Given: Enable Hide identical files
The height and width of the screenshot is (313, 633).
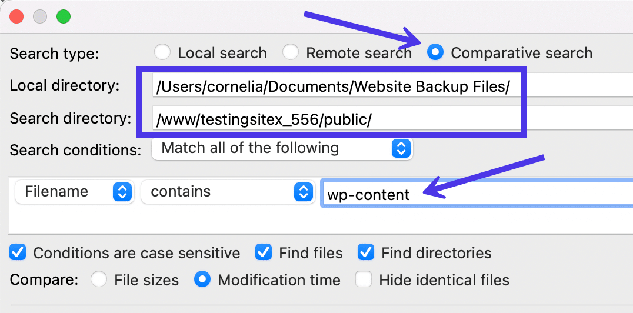Looking at the screenshot, I should coord(364,279).
